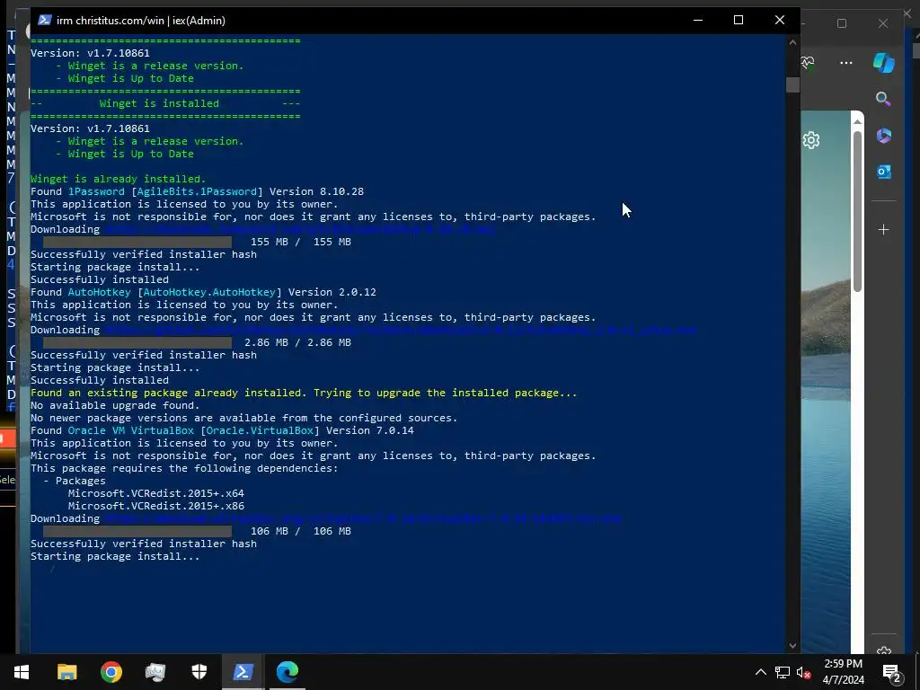Image resolution: width=920 pixels, height=690 pixels.
Task: Click the Edge page scroll-up arrow
Action: (x=857, y=121)
